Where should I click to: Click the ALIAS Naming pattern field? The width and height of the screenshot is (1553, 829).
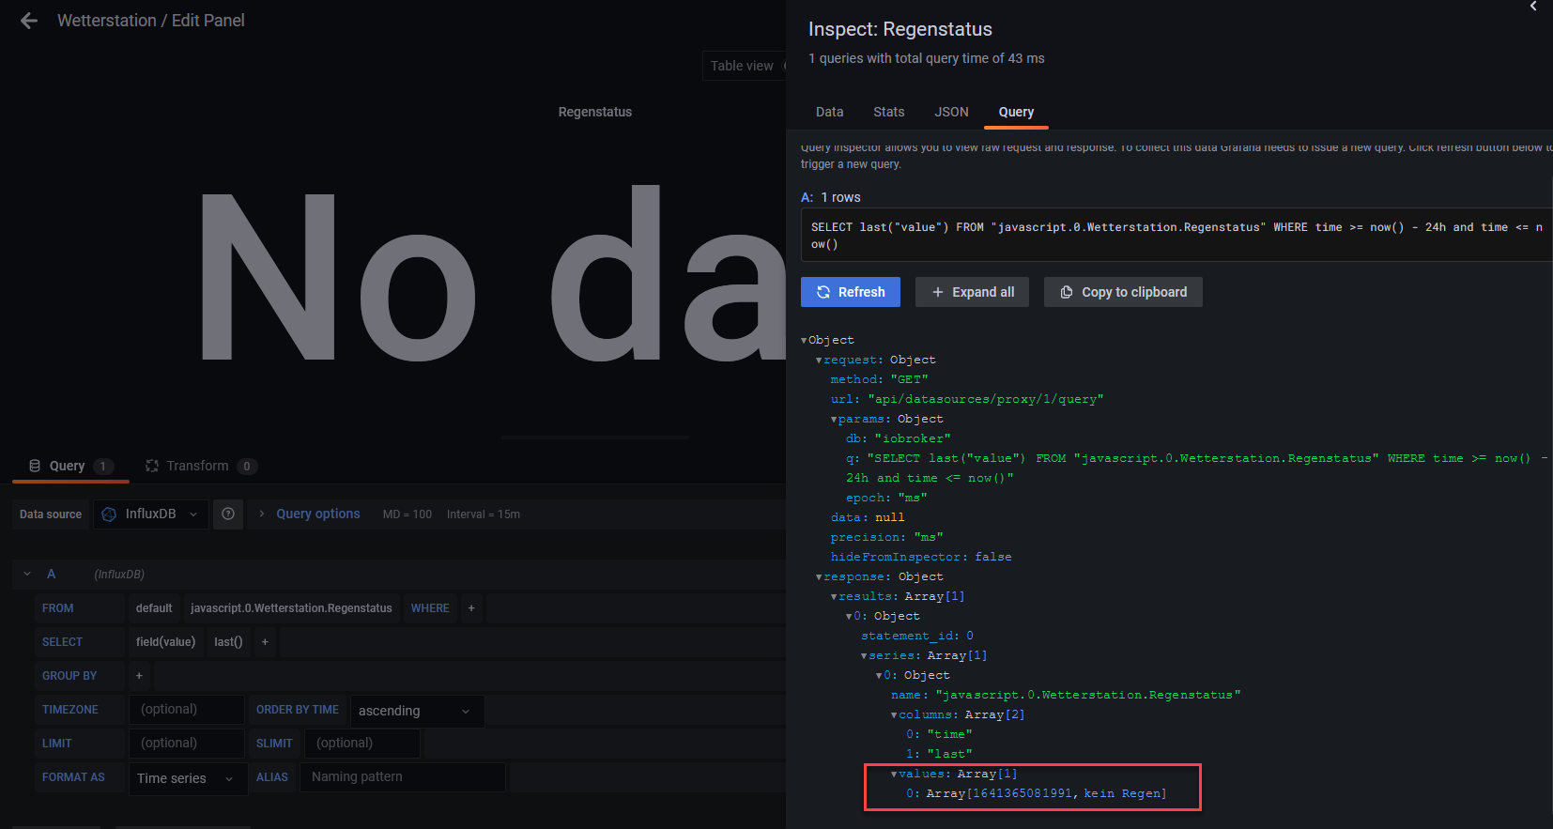[403, 777]
